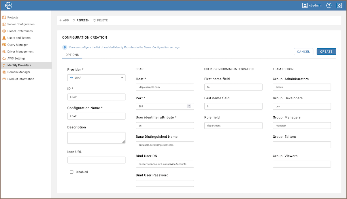Click the Domain Manager globe icon
The image size is (347, 199).
click(x=4, y=72)
